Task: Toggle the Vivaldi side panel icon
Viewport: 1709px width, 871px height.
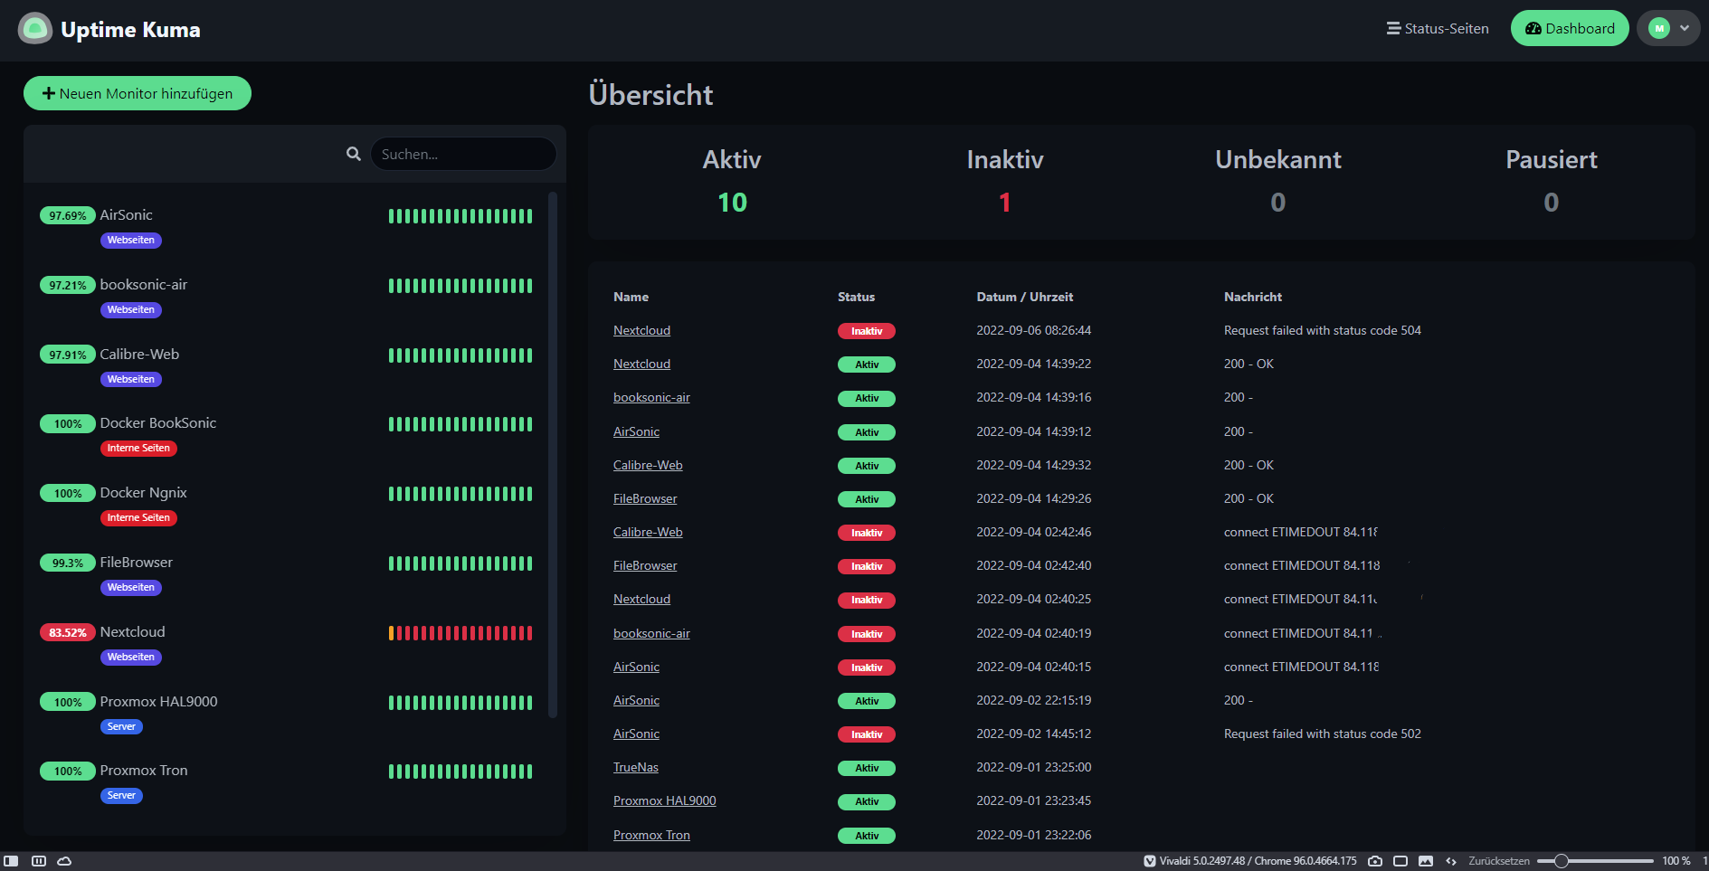Action: tap(11, 861)
